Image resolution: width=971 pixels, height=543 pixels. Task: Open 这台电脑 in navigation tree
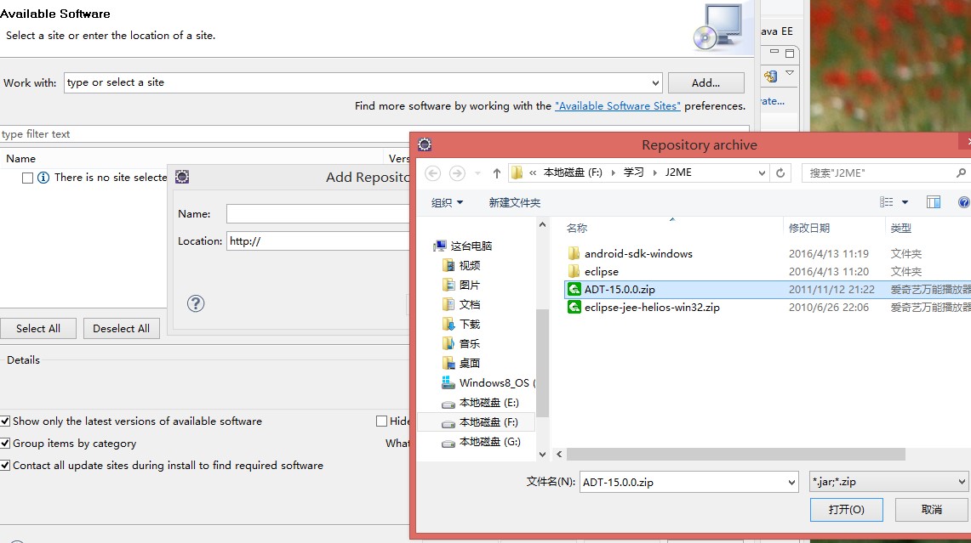463,246
